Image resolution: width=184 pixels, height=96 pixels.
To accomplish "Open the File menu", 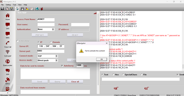I will pyautogui.click(x=2, y=5).
